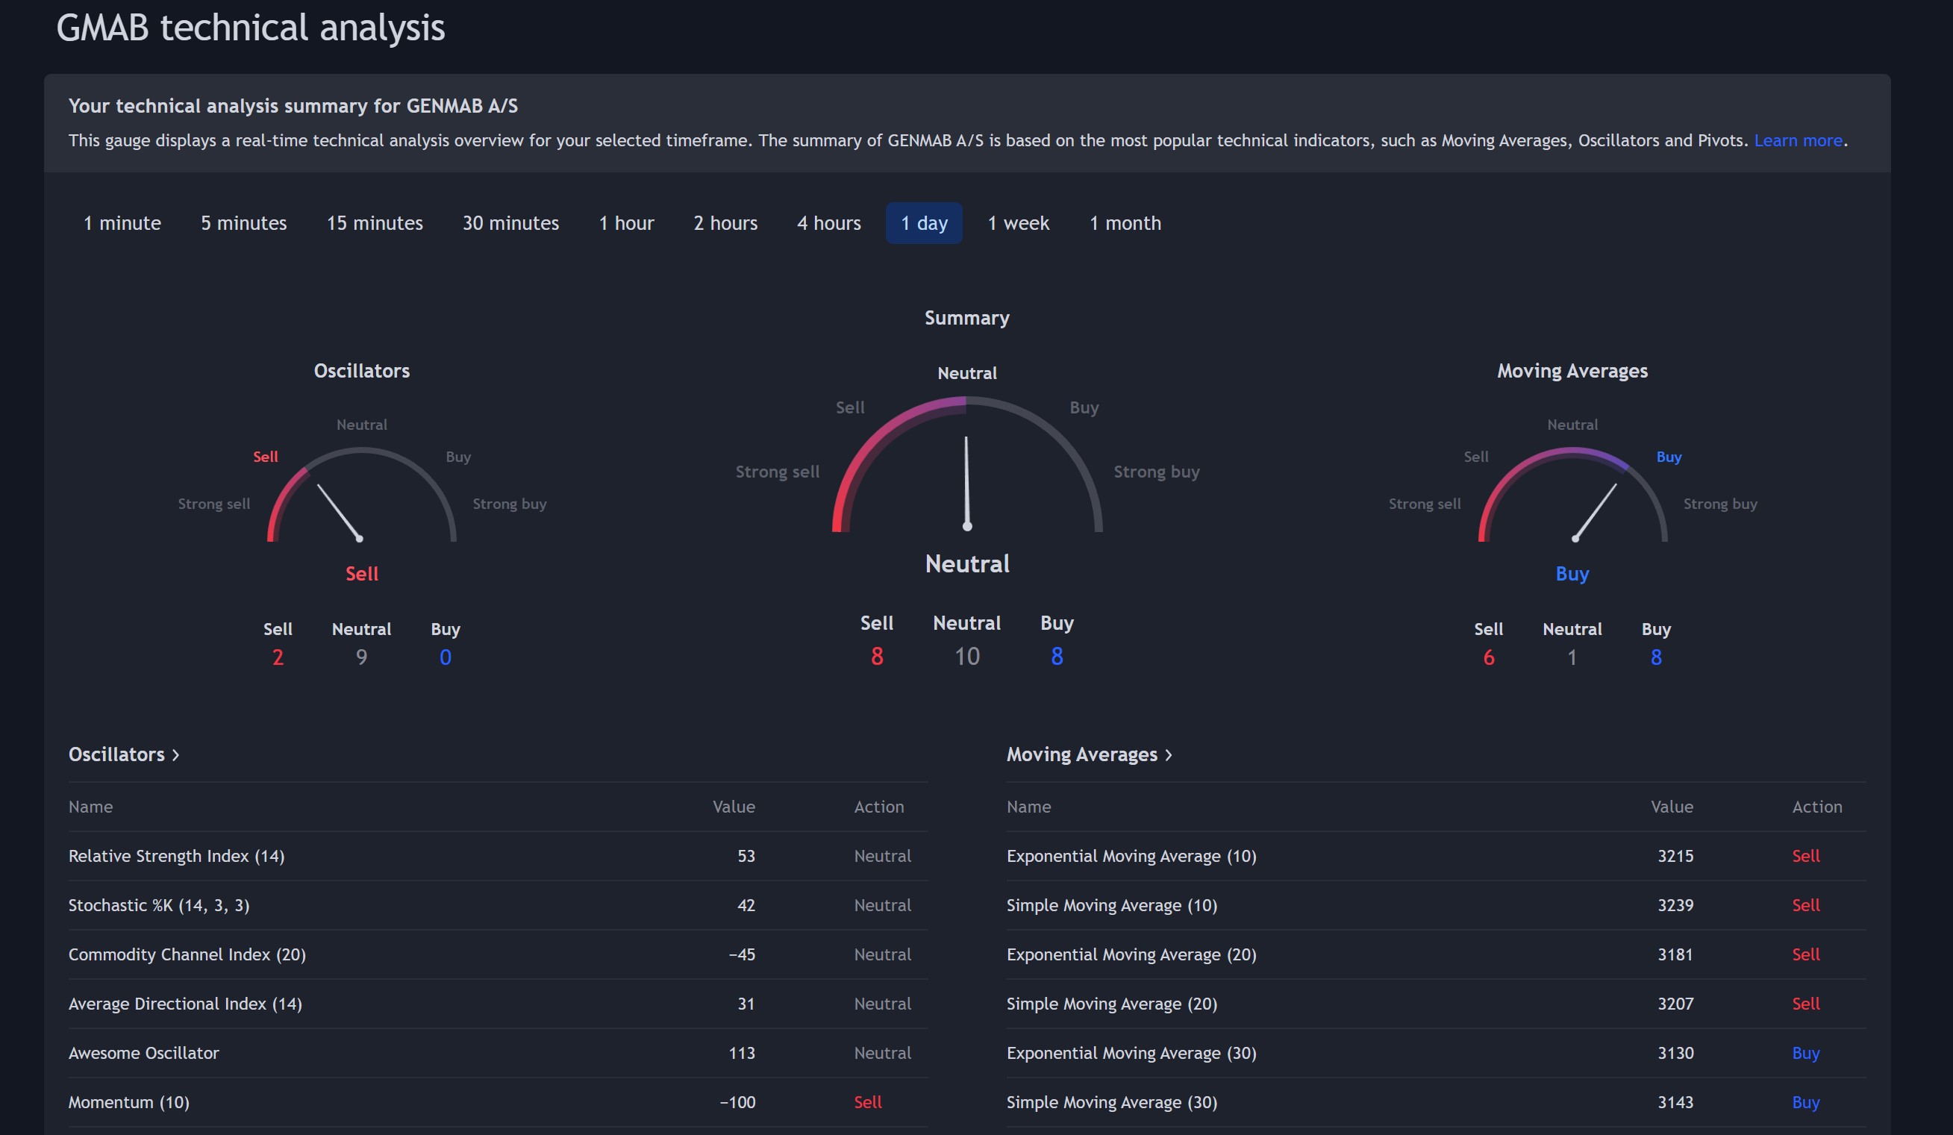This screenshot has height=1135, width=1953.
Task: Select the Relative Strength Index (14) row
Action: click(x=498, y=856)
